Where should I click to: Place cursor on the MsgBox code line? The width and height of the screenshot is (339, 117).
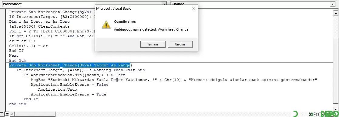(174, 80)
